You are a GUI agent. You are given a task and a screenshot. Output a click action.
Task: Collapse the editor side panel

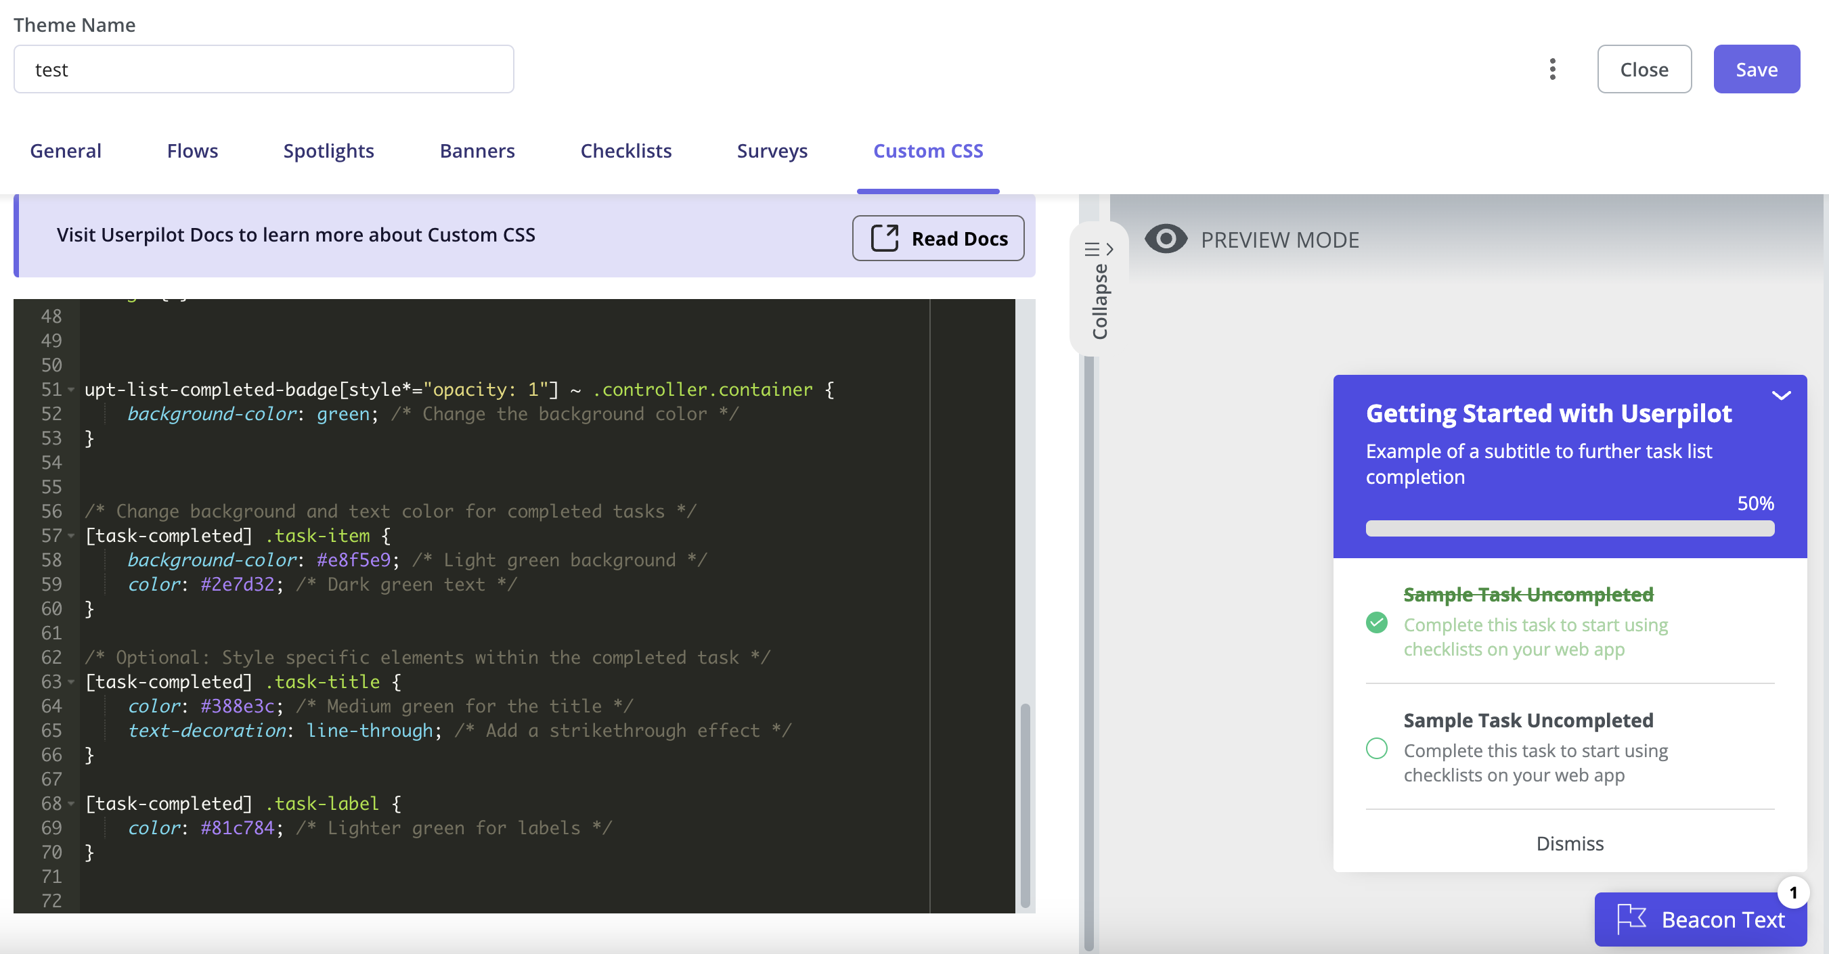1099,289
